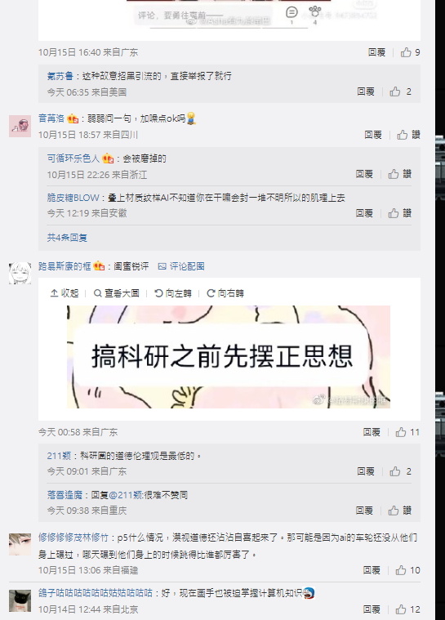The width and height of the screenshot is (445, 620).
Task: Like 修修修修茂林修竹's comment with 10 likes
Action: click(x=407, y=570)
